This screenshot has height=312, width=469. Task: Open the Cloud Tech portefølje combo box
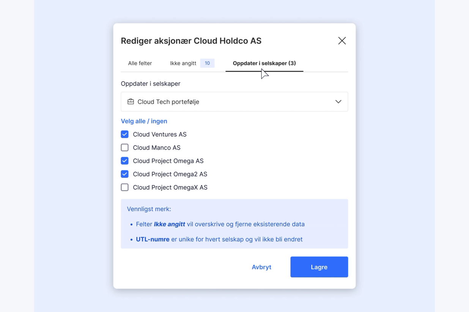coord(234,101)
